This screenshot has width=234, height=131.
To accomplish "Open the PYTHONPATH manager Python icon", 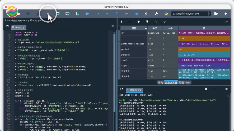I will (166, 14).
